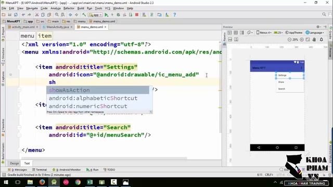Click the Undo arrow icon
The image size is (333, 187).
click(x=23, y=15)
